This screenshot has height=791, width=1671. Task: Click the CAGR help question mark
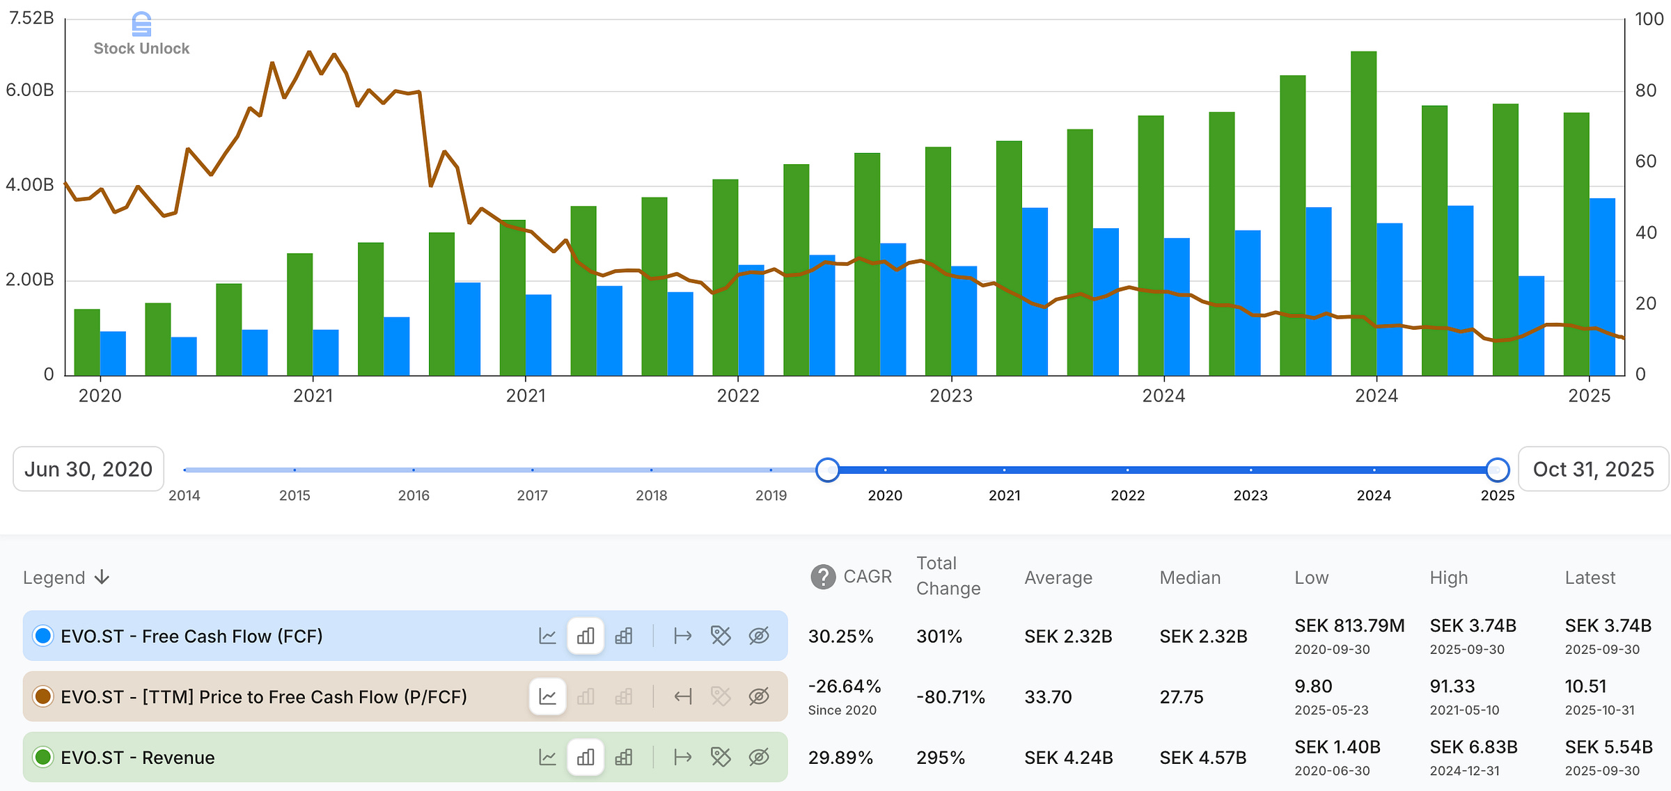pyautogui.click(x=823, y=577)
